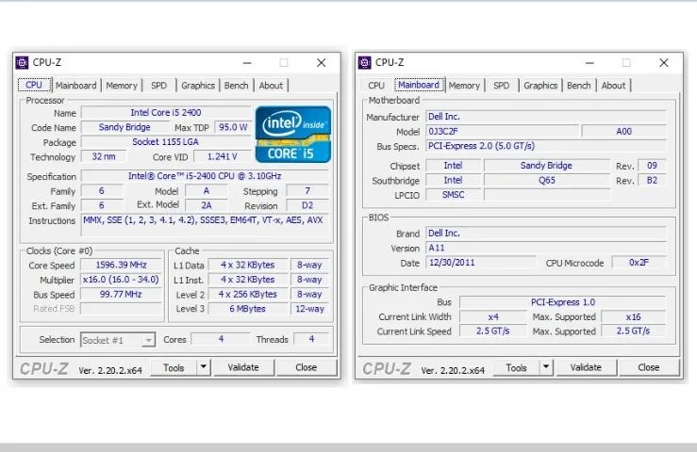Close the right CPU-Z window with X

click(664, 63)
